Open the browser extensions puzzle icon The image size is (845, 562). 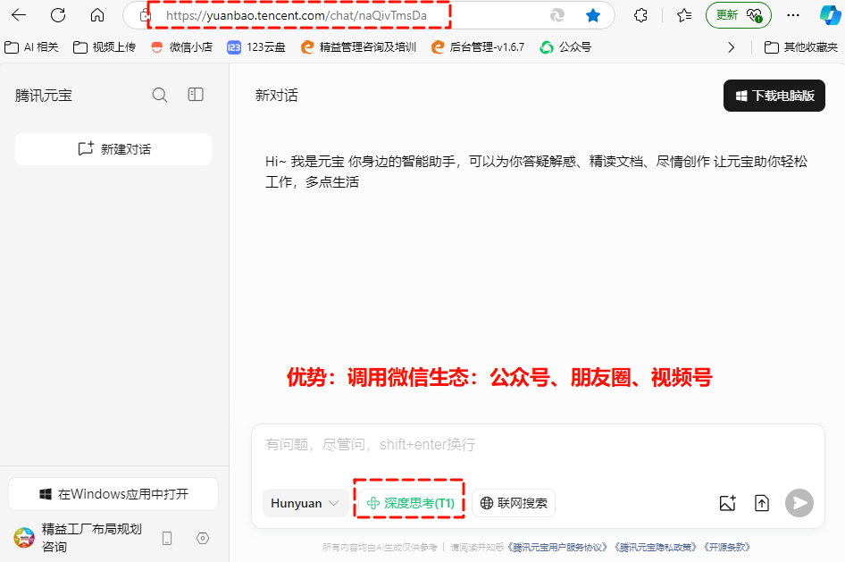pyautogui.click(x=640, y=15)
